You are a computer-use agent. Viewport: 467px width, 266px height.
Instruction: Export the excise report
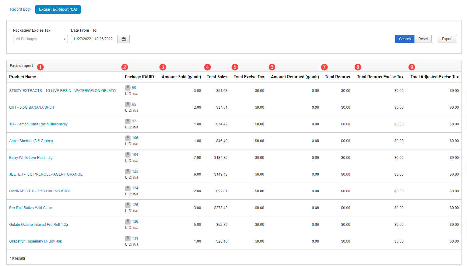click(447, 39)
